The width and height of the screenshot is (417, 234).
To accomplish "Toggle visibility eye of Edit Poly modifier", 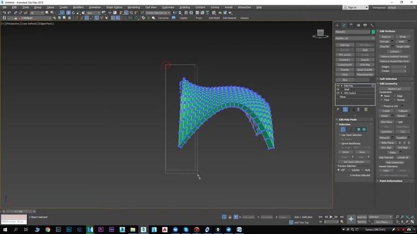I will [x=338, y=86].
